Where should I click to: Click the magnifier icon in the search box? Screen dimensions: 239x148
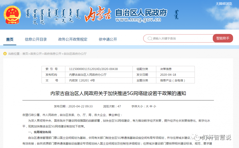150,38
